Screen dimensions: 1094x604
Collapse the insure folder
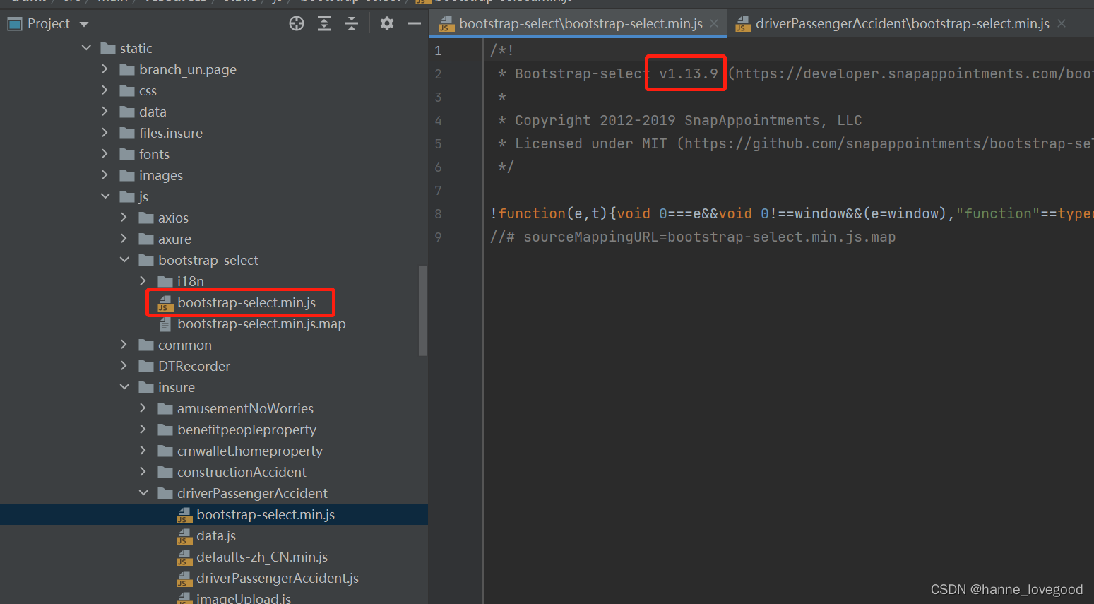[x=124, y=387]
